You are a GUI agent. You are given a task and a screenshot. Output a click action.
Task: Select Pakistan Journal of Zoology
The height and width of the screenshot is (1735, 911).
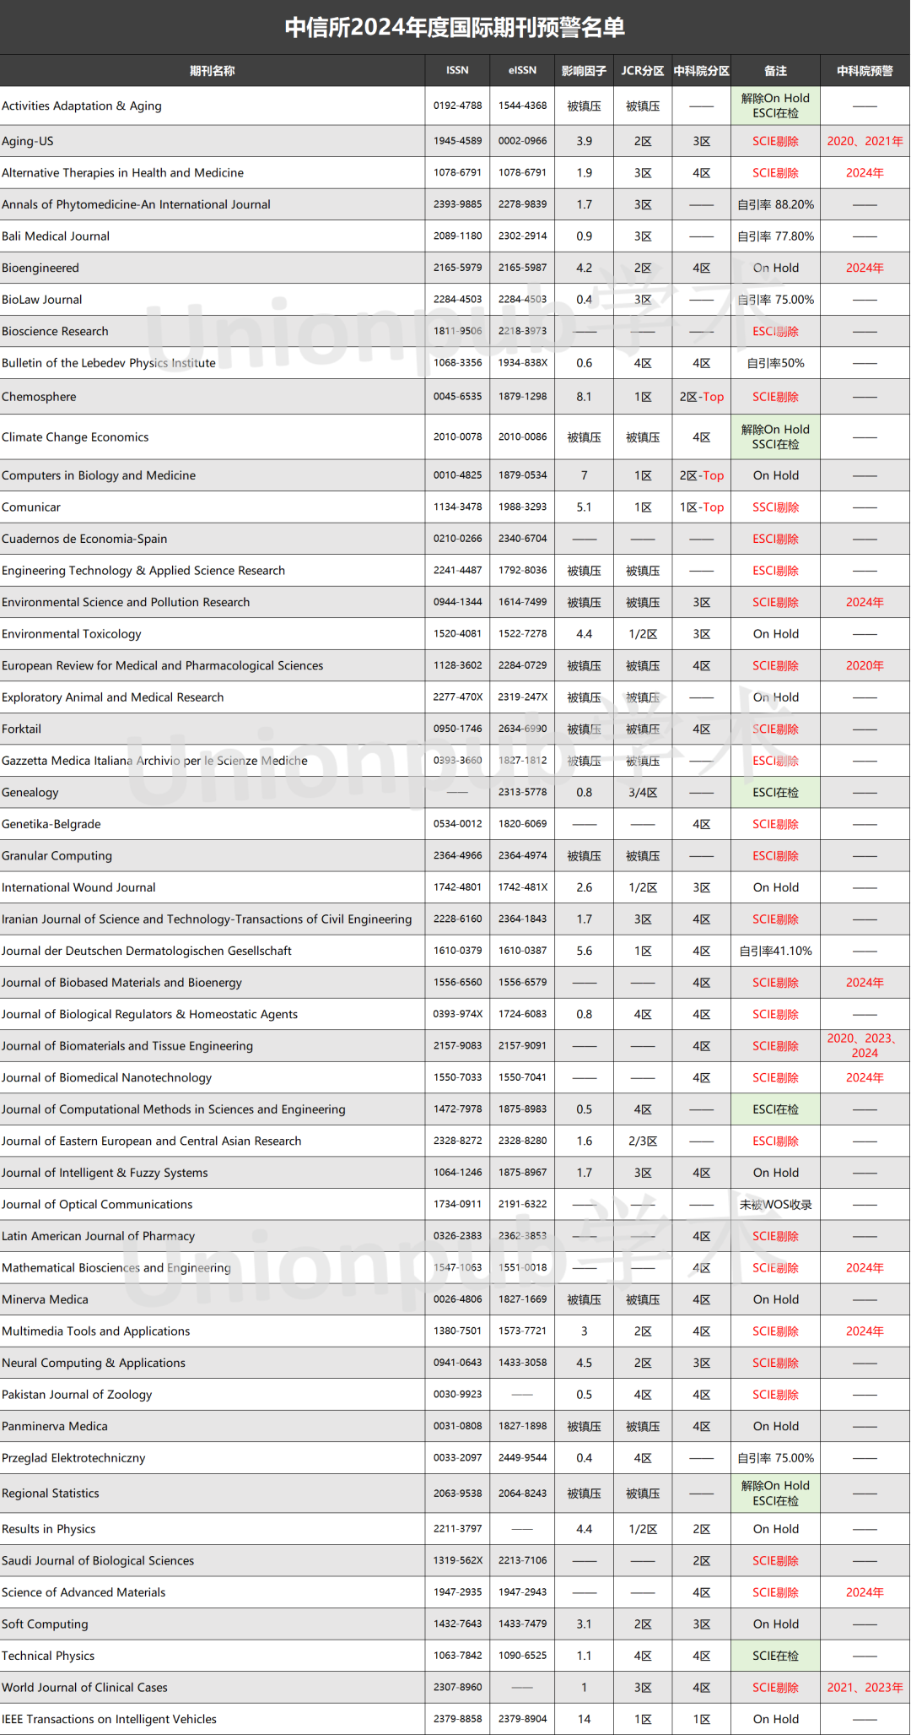77,1395
